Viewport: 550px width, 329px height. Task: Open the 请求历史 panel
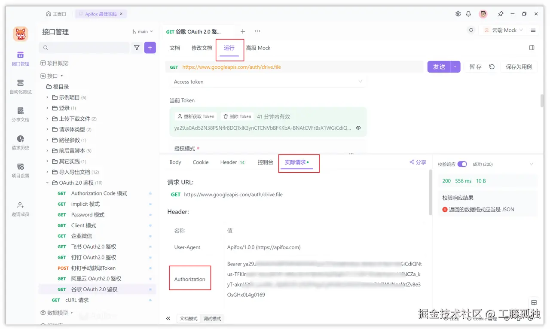tap(20, 142)
